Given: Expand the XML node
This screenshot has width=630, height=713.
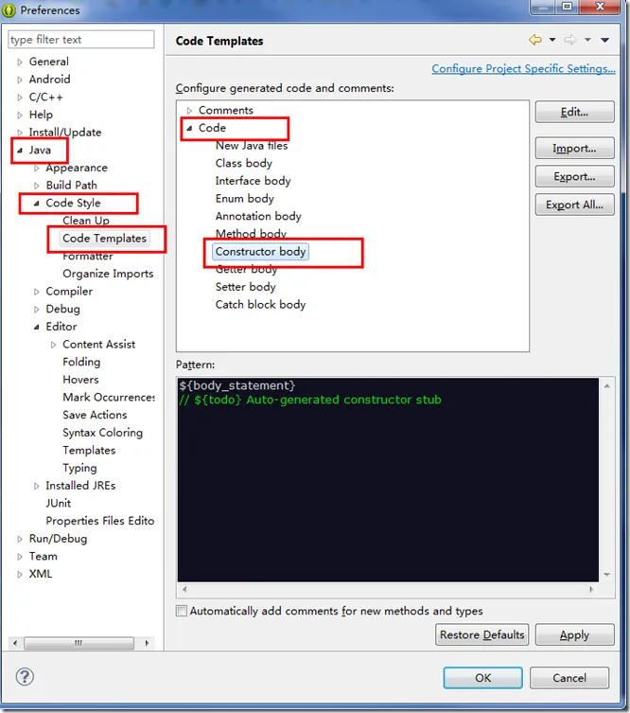Looking at the screenshot, I should click(x=20, y=575).
